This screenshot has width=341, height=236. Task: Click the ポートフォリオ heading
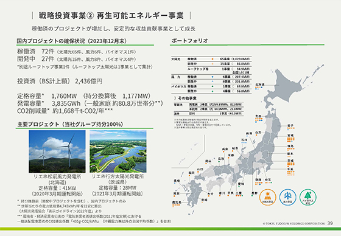coord(189,41)
